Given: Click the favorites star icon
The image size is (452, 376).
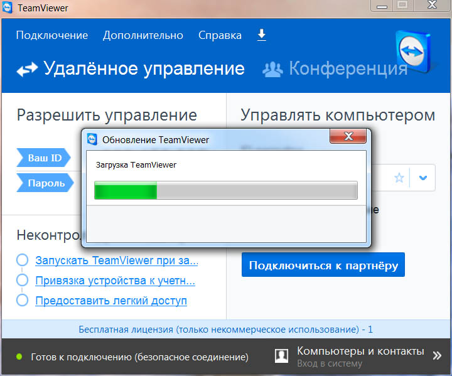Looking at the screenshot, I should pos(399,178).
